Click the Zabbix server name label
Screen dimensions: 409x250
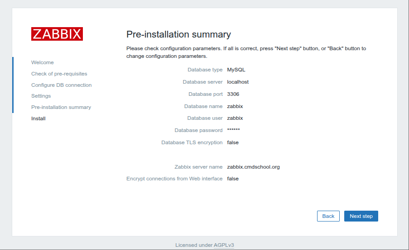point(198,167)
